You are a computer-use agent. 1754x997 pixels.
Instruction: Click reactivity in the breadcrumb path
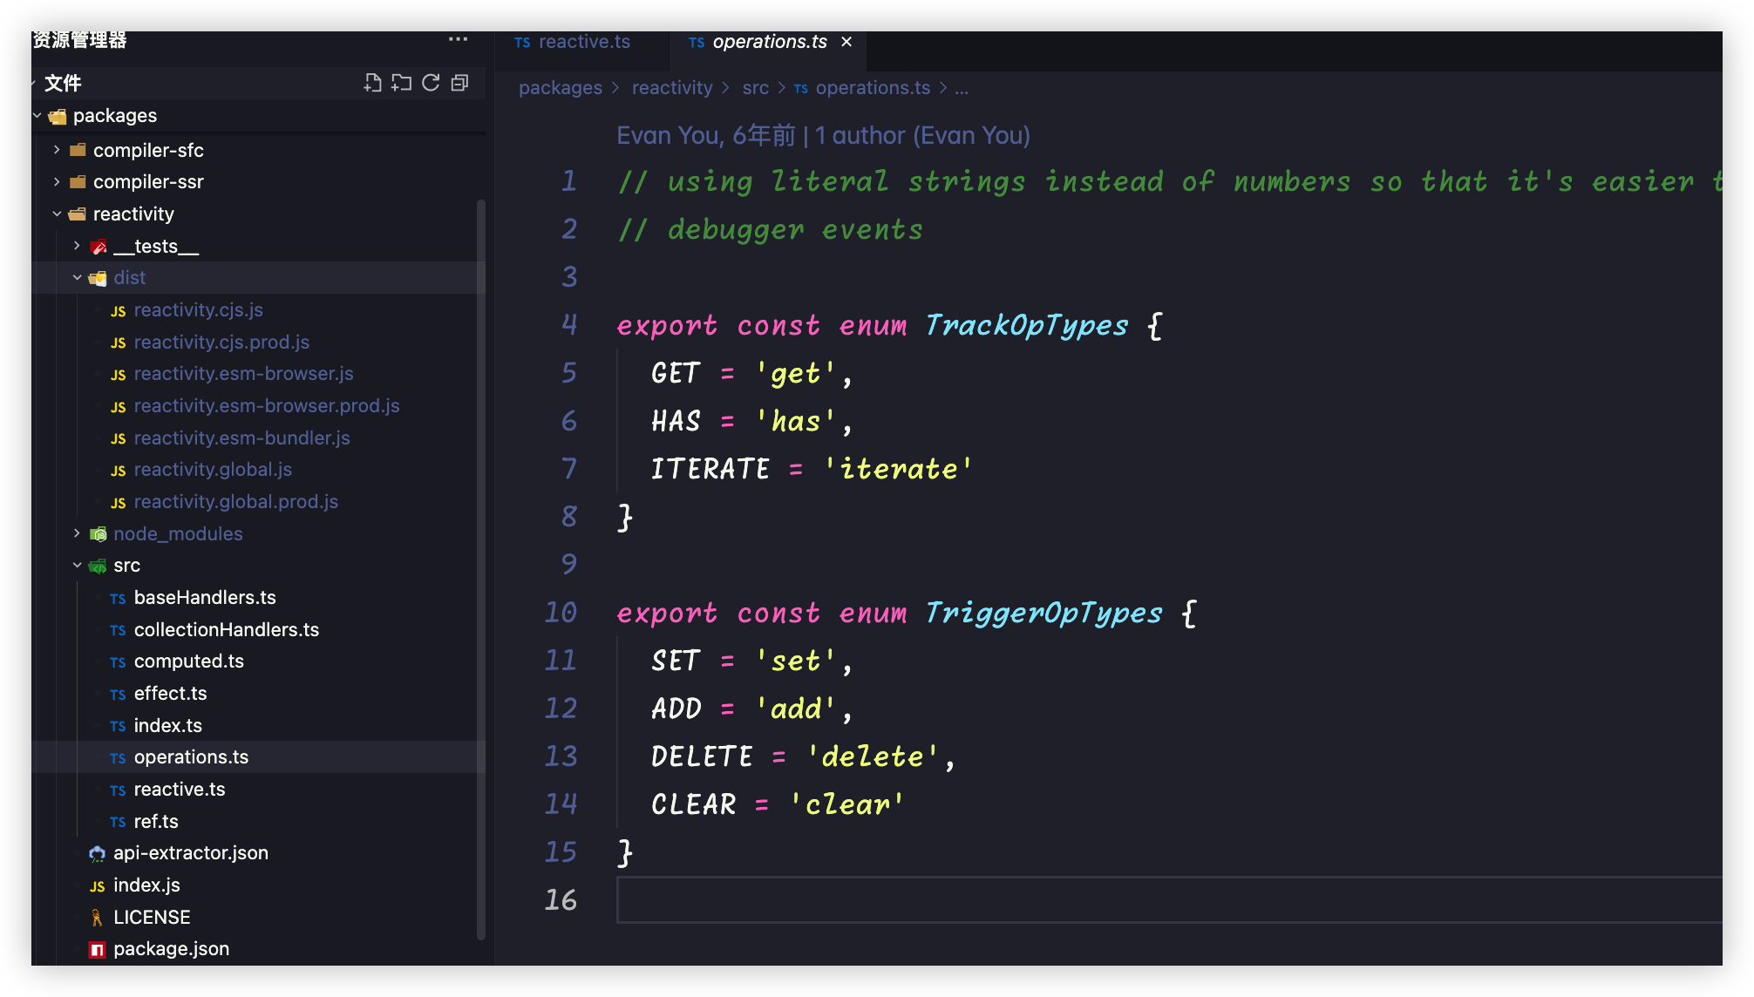click(x=671, y=88)
